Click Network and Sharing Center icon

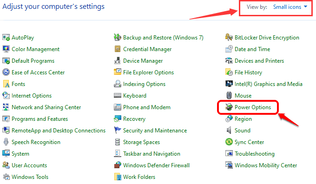6,107
